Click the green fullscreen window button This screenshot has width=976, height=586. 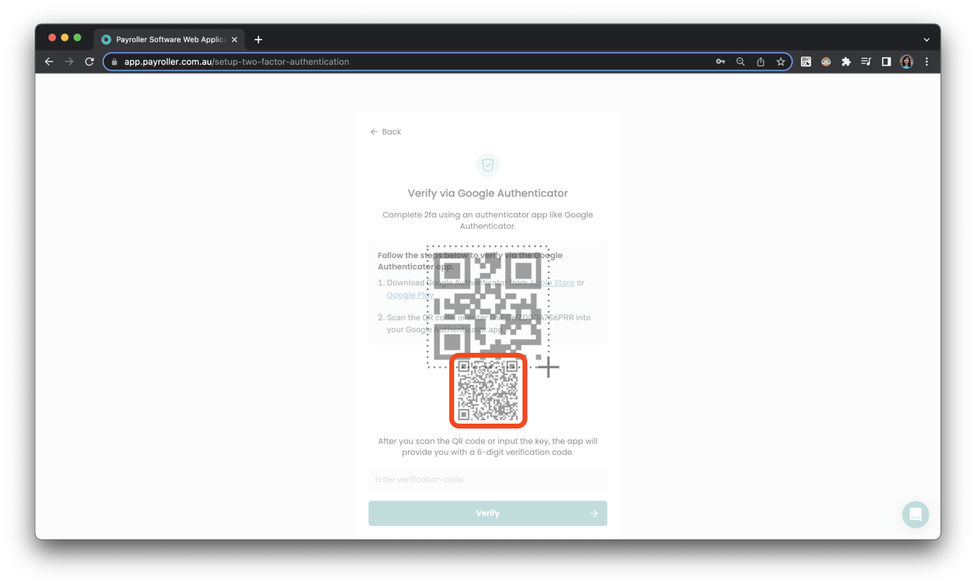coord(78,38)
